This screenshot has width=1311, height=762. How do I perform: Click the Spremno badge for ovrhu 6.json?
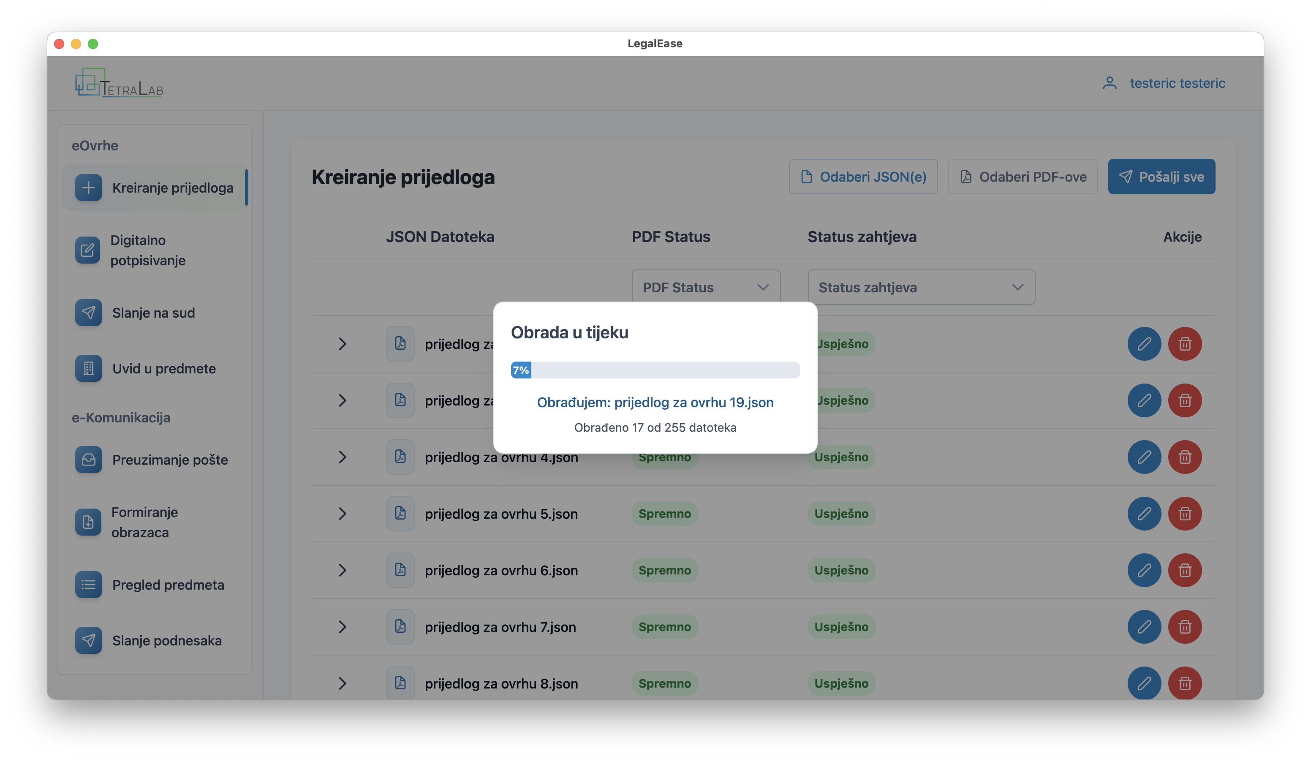click(664, 570)
